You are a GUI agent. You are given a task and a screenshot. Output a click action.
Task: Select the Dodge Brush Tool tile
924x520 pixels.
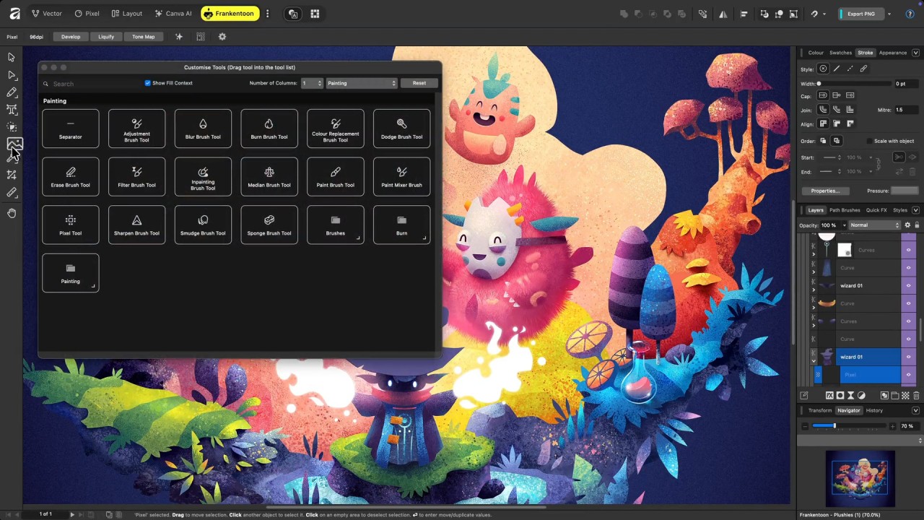point(401,129)
